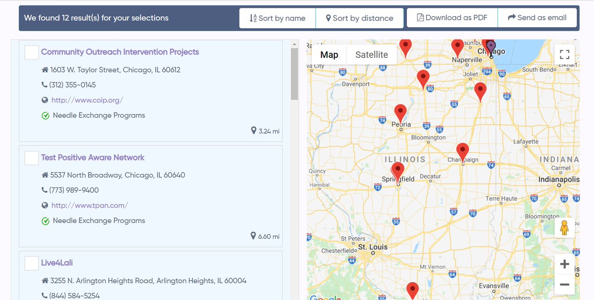Viewport: 594px width, 300px height.
Task: Open the Live4Lali title link
Action: pyautogui.click(x=57, y=263)
